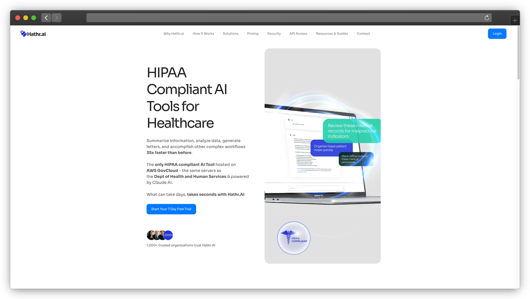Open the Security page link
This screenshot has height=299, width=530.
pyautogui.click(x=274, y=34)
